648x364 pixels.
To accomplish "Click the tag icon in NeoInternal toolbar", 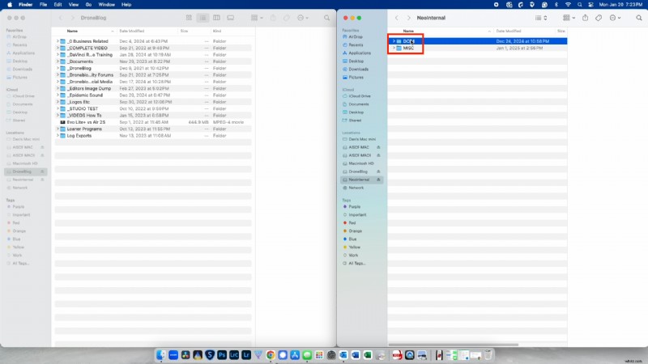I will click(x=599, y=17).
